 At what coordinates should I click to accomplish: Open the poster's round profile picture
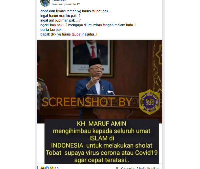pyautogui.click(x=45, y=3)
